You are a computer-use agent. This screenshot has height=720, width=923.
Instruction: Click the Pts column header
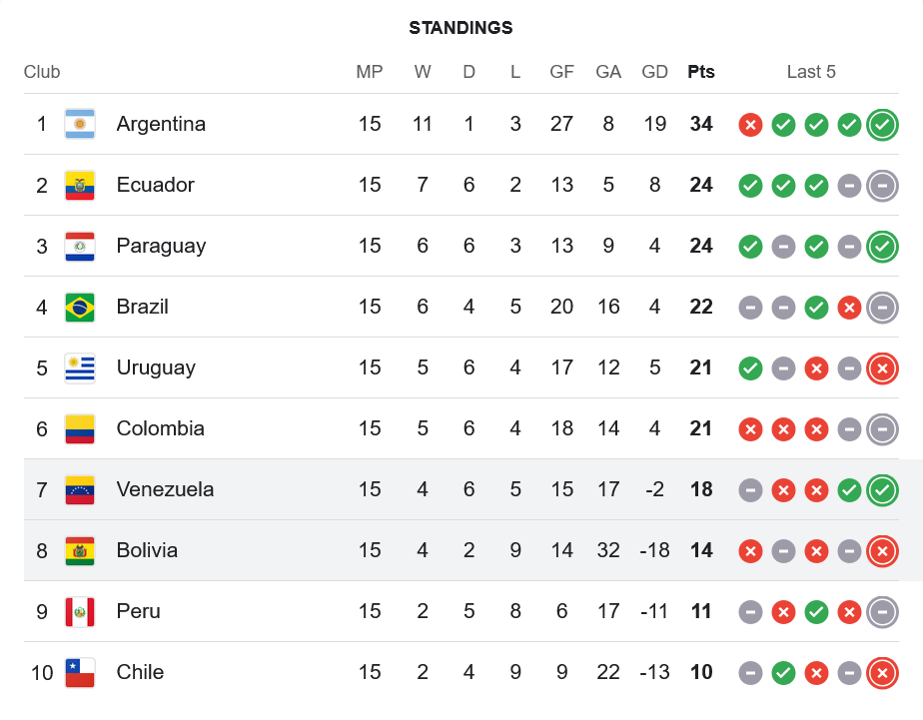(x=701, y=72)
